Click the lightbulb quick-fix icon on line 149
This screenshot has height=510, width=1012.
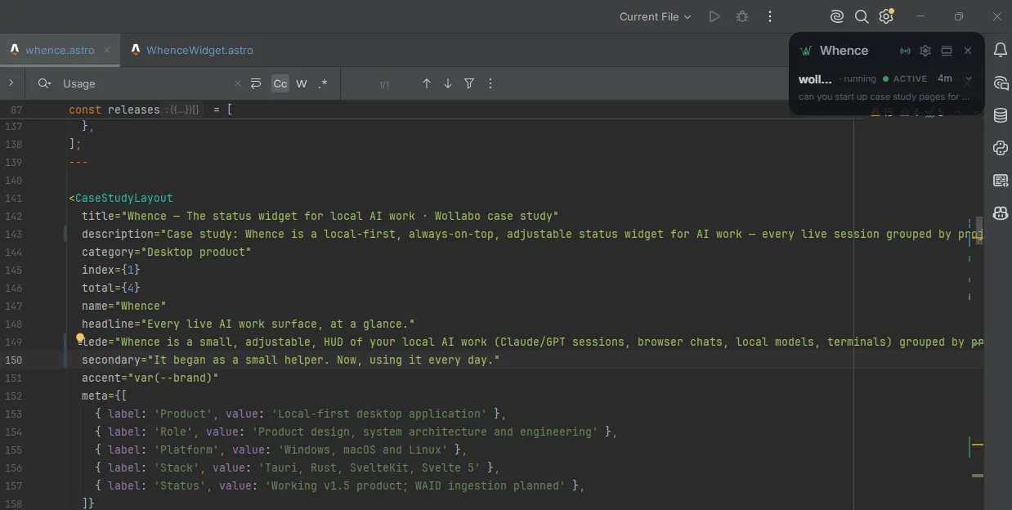tap(80, 338)
